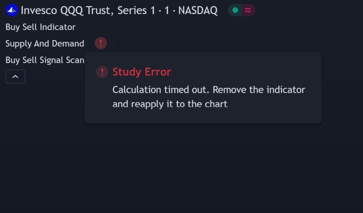Toggle visibility of Buy Sell Indicator
363x213 pixels.
[x=40, y=27]
